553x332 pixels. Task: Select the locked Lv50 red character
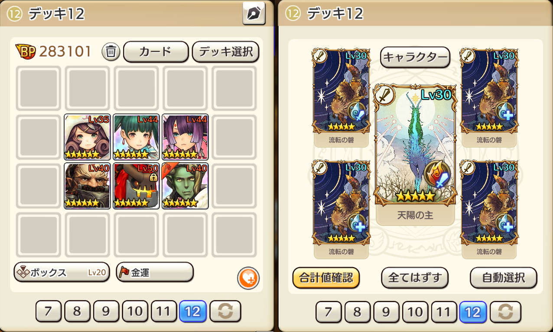(137, 186)
